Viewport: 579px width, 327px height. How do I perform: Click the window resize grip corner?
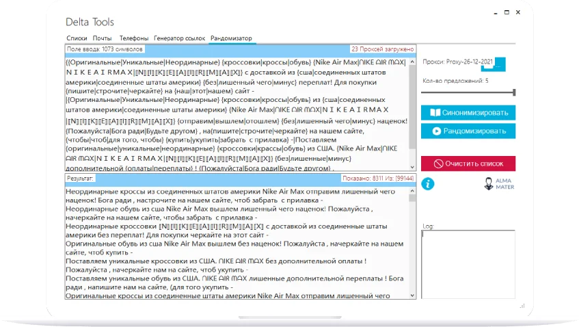pos(522,306)
